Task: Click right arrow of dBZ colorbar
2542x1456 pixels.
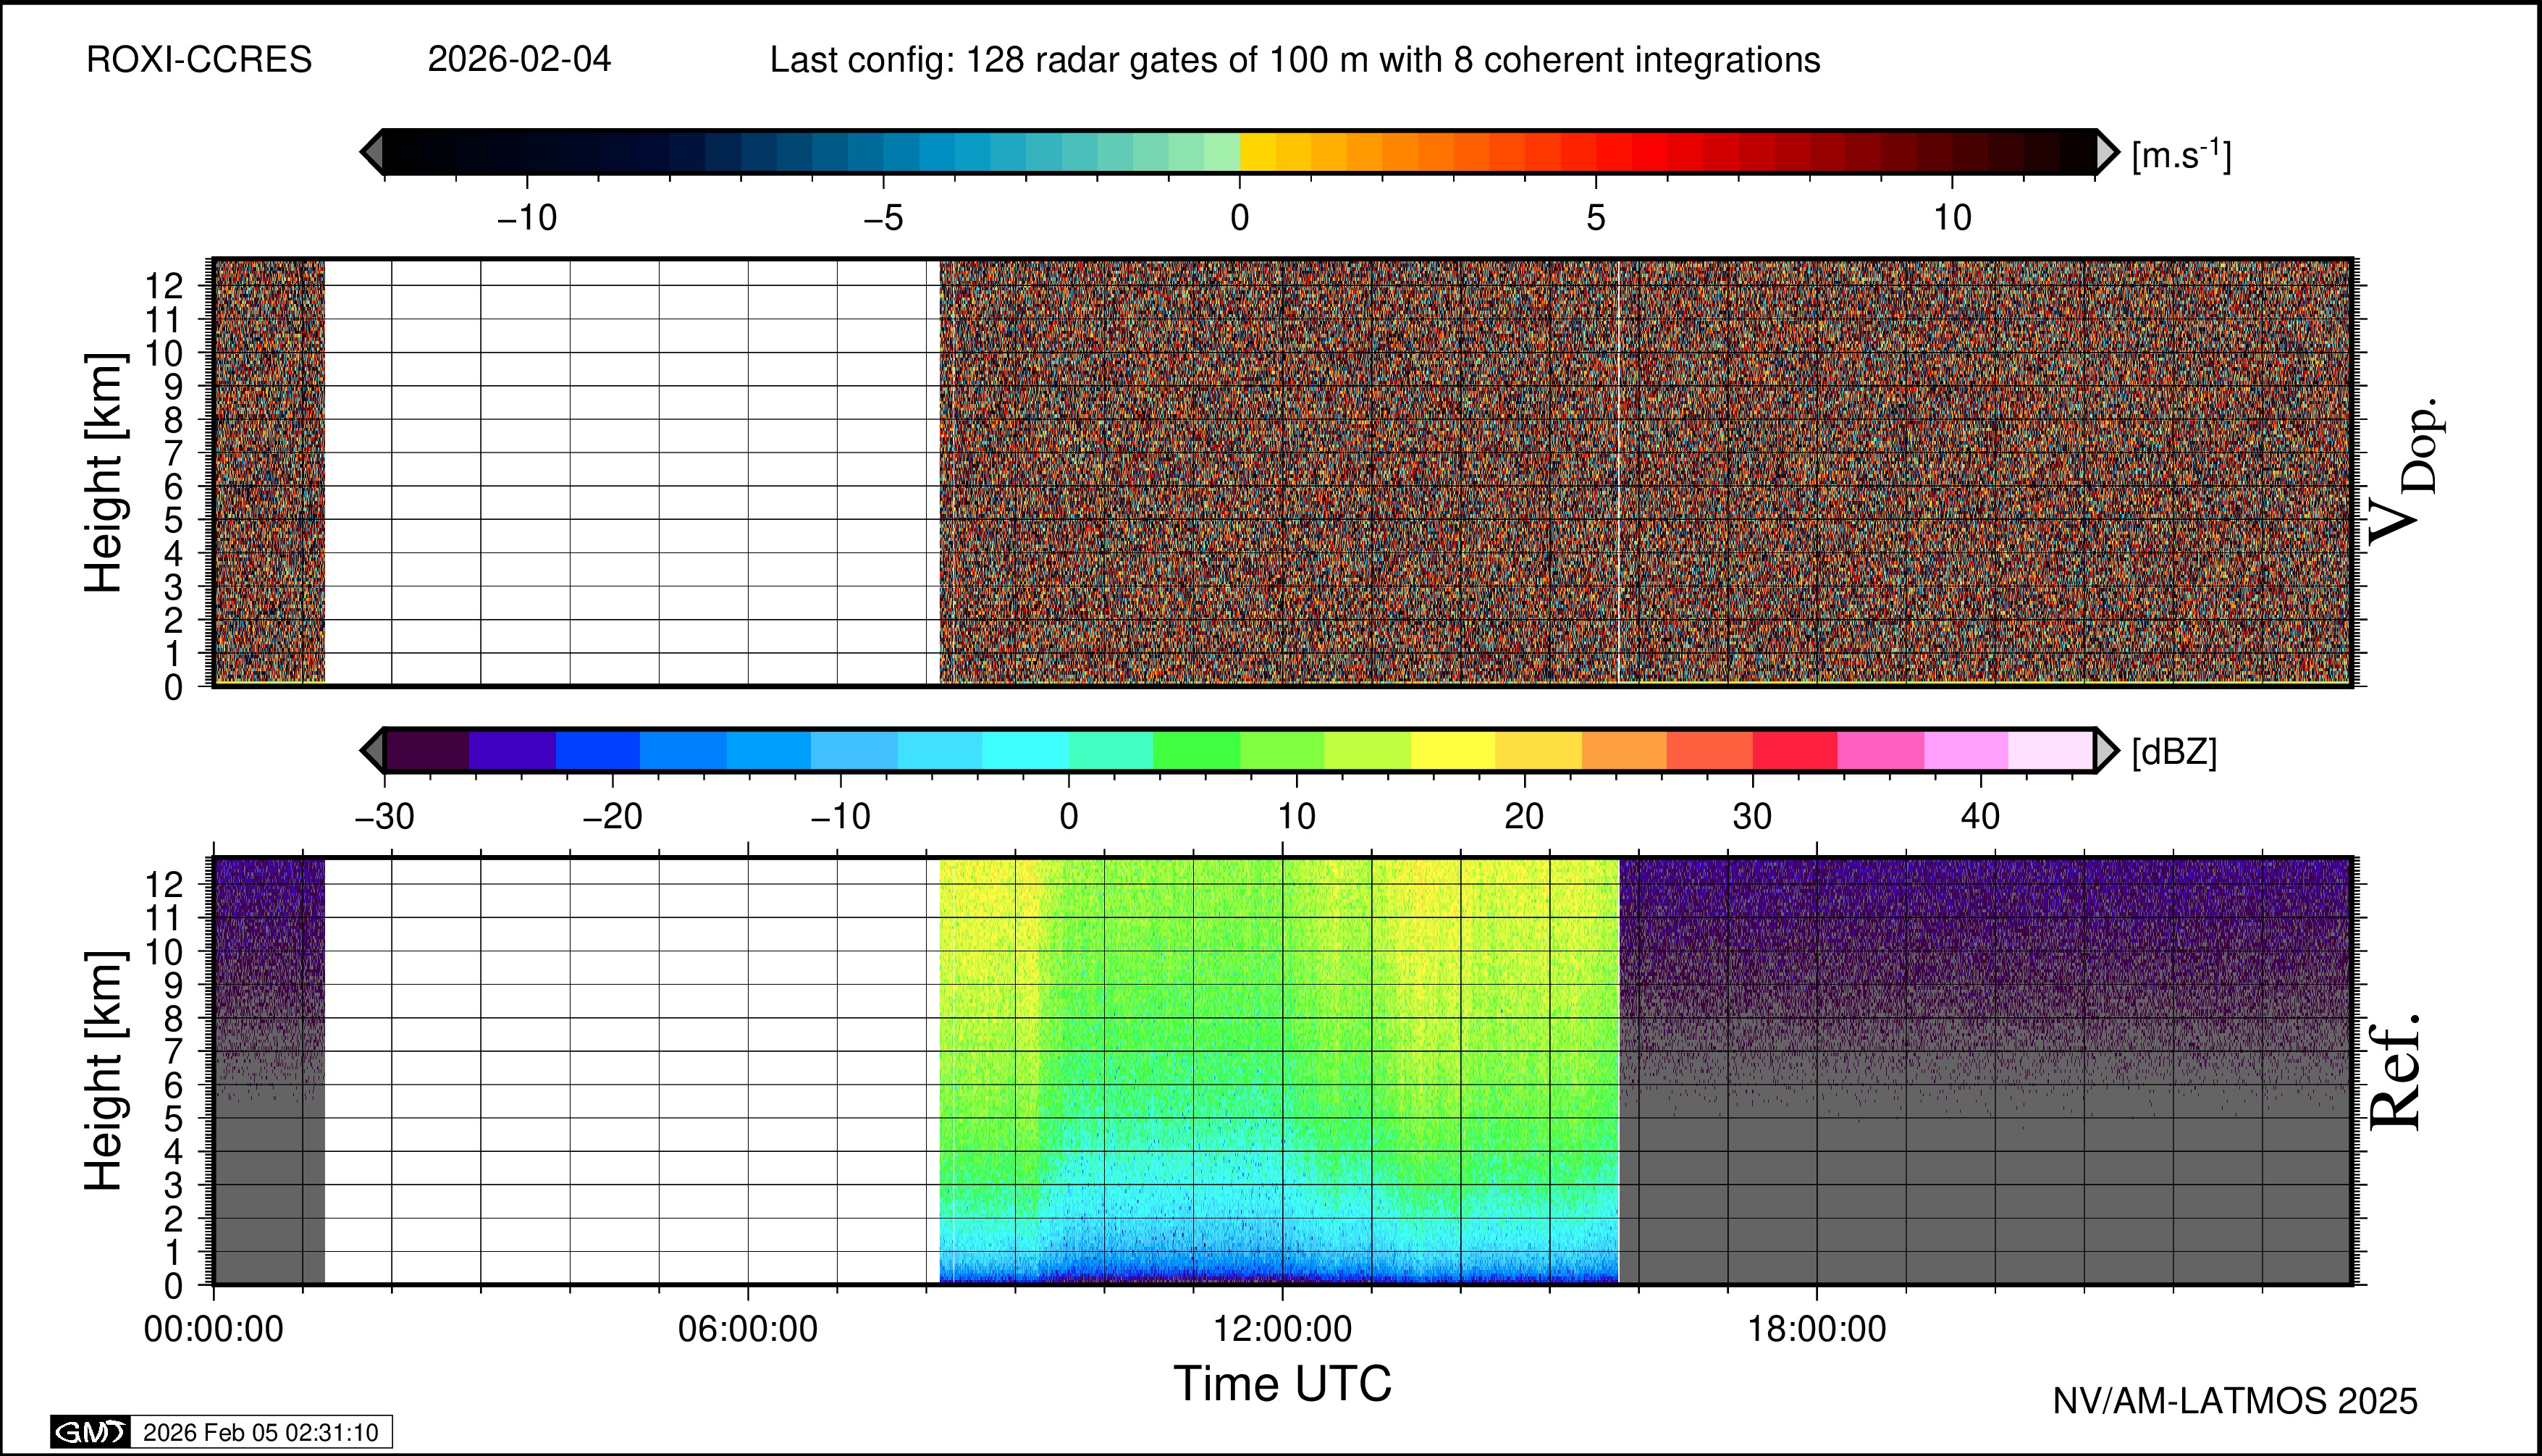Action: [x=2106, y=750]
